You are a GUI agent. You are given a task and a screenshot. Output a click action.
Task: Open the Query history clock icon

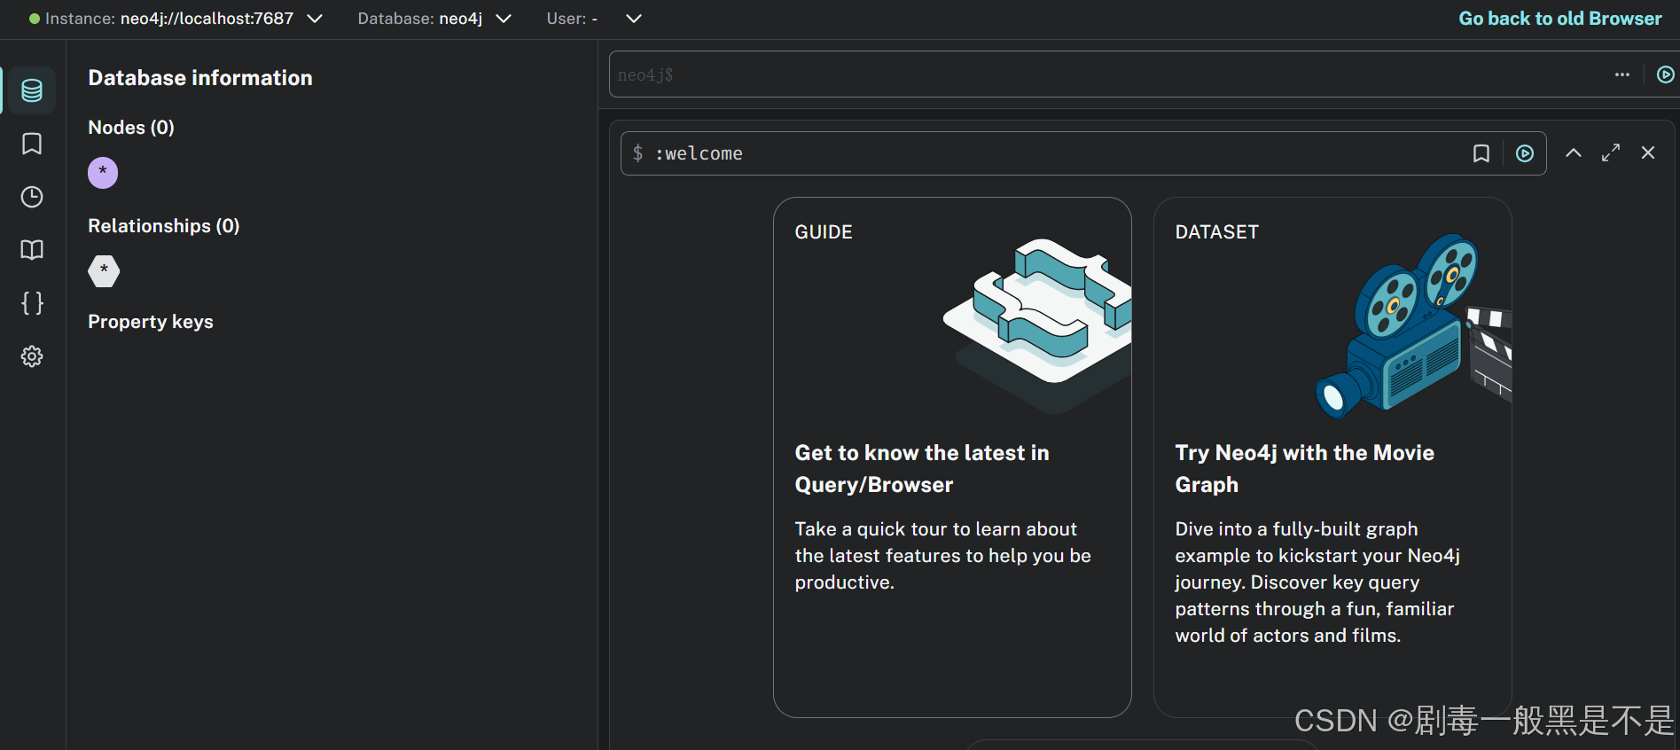(32, 197)
